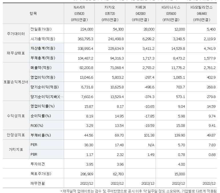Click the 재무실적 업데이트 footnote text
Screen dimensions: 220x193
pyautogui.click(x=139, y=191)
